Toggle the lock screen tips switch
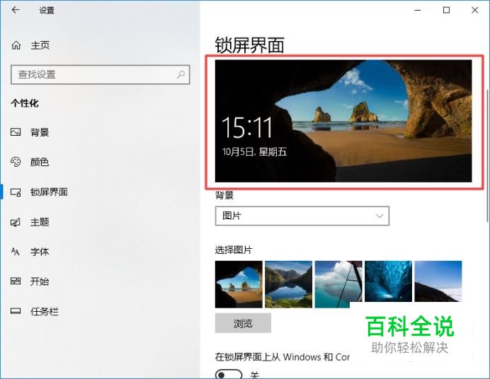 click(x=229, y=374)
